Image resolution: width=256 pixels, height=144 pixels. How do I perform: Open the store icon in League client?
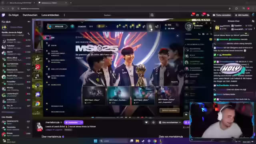click(157, 27)
